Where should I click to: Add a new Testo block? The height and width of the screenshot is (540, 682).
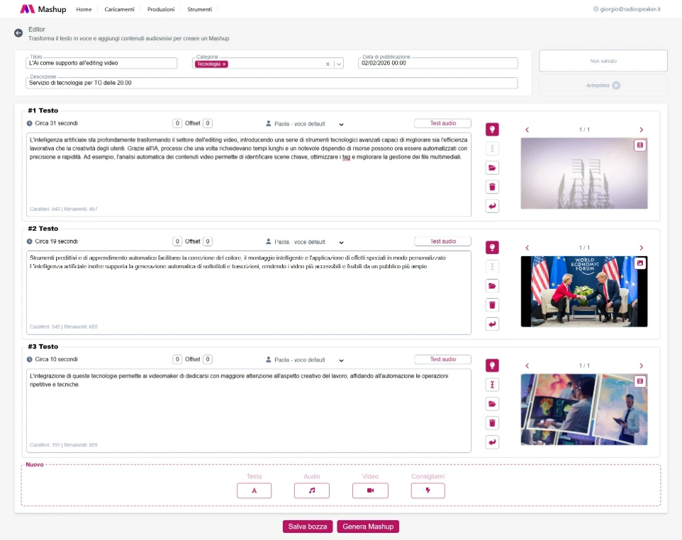point(254,490)
